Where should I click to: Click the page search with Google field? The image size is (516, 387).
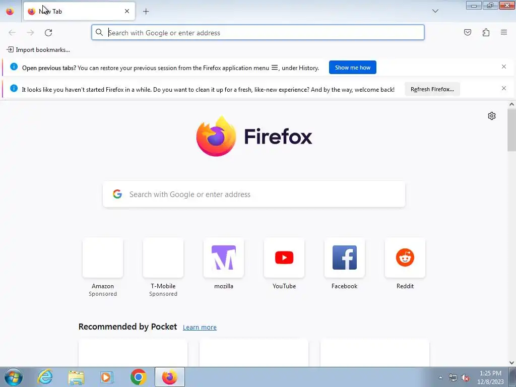pyautogui.click(x=254, y=194)
